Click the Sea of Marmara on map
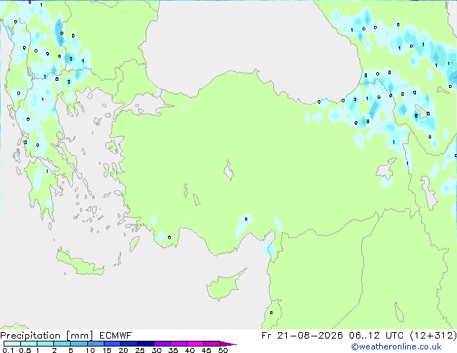 coord(147,105)
